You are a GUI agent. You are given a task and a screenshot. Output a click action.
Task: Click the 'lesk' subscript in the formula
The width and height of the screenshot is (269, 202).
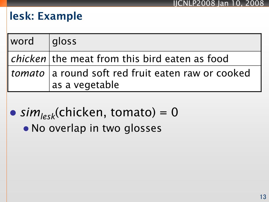pos(48,116)
